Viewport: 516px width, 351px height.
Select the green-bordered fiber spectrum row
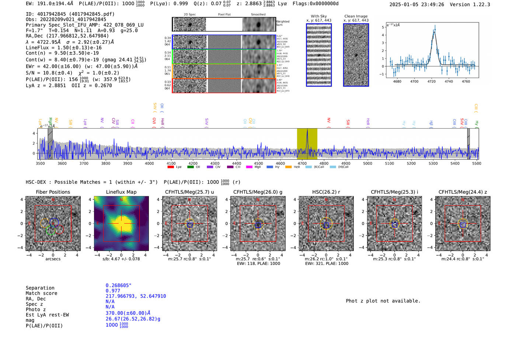click(224, 57)
